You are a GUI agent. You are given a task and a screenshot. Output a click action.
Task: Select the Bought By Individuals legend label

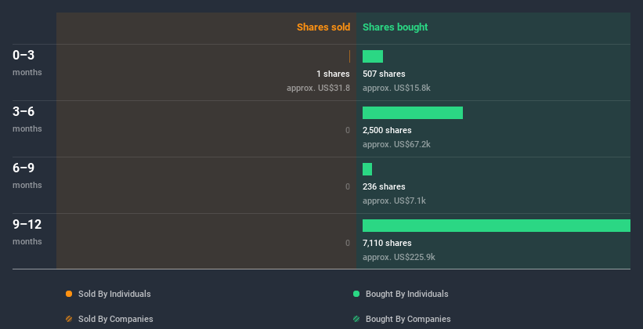pyautogui.click(x=406, y=294)
